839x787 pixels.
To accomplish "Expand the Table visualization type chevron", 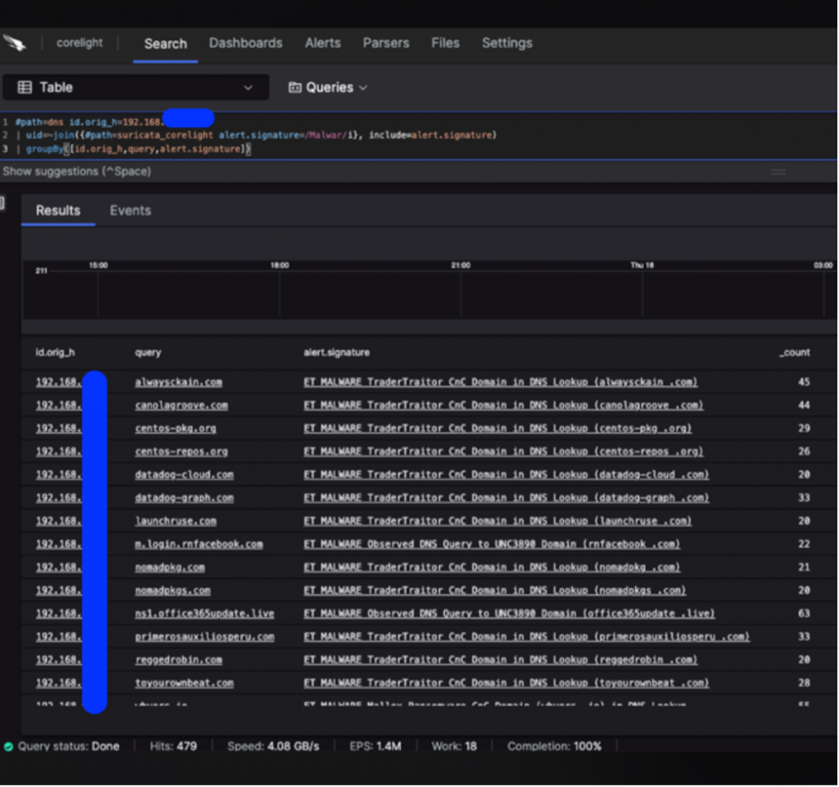I will 248,88.
